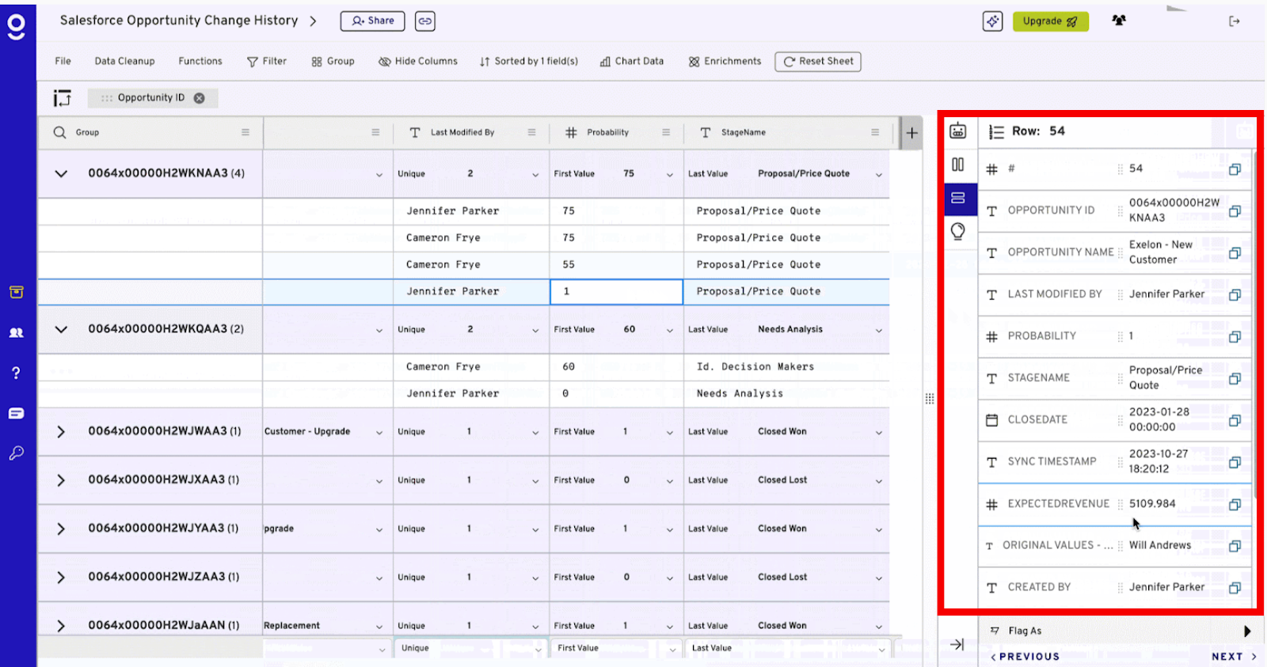
Task: Remove the Opportunity ID grouping chip
Action: click(x=200, y=98)
